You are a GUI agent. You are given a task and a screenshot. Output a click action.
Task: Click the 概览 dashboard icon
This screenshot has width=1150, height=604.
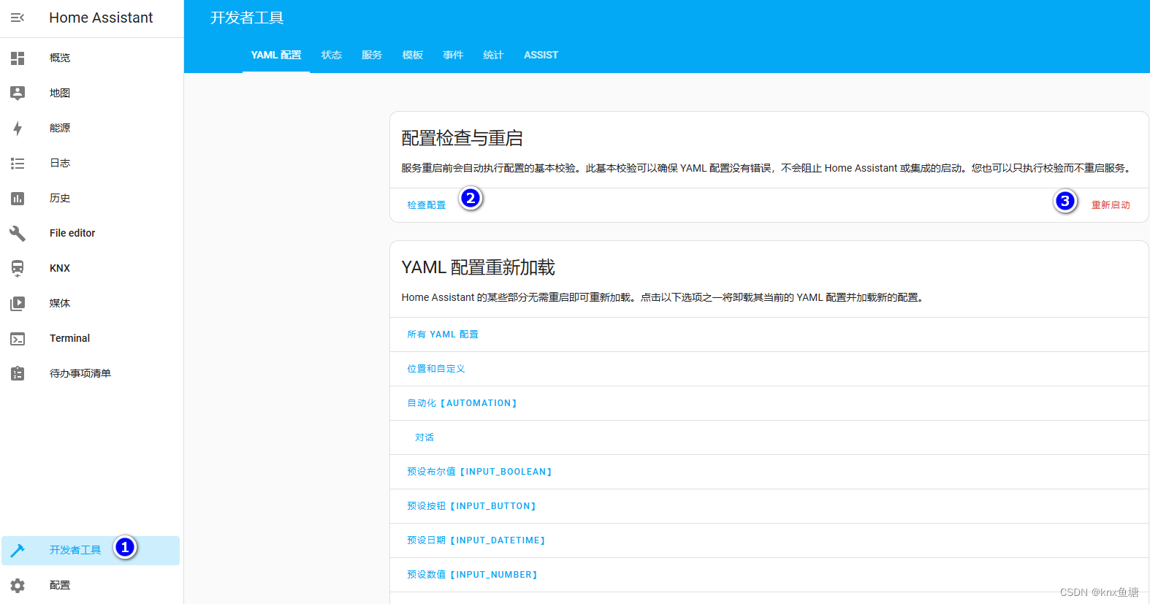pyautogui.click(x=18, y=58)
